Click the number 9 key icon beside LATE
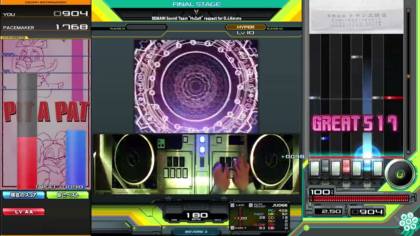Viewport: 420px width, 236px height. tap(232, 205)
